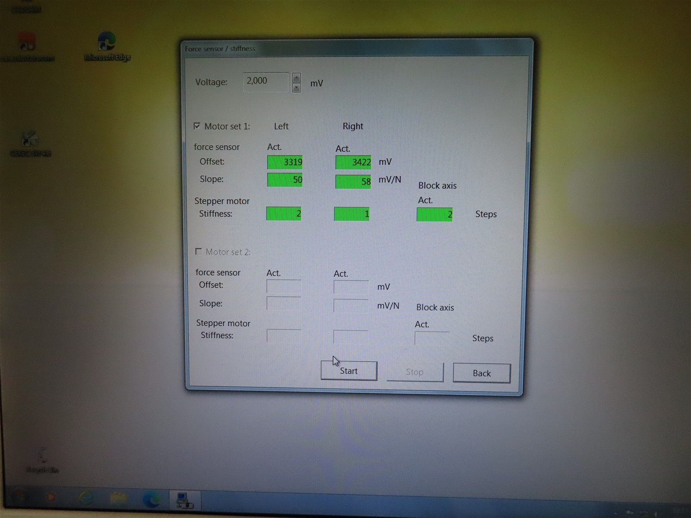This screenshot has height=518, width=691.
Task: Uncheck the Motor set 1 checkbox
Action: click(197, 126)
